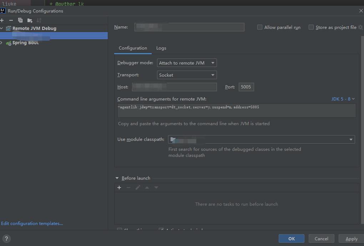Collapse the Remote JVM Debug tree node
Viewport: 364px width, 246px height.
click(2, 28)
